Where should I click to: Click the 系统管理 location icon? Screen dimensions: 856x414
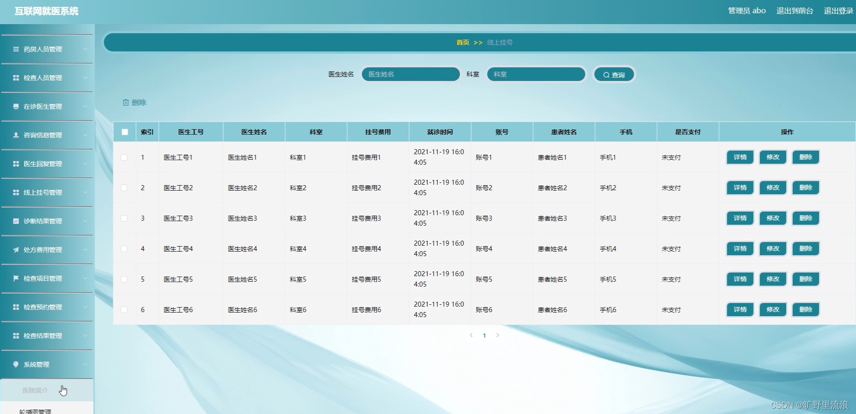(15, 364)
